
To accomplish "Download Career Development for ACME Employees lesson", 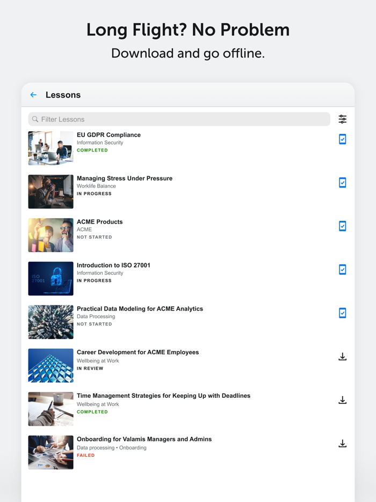I will 342,357.
